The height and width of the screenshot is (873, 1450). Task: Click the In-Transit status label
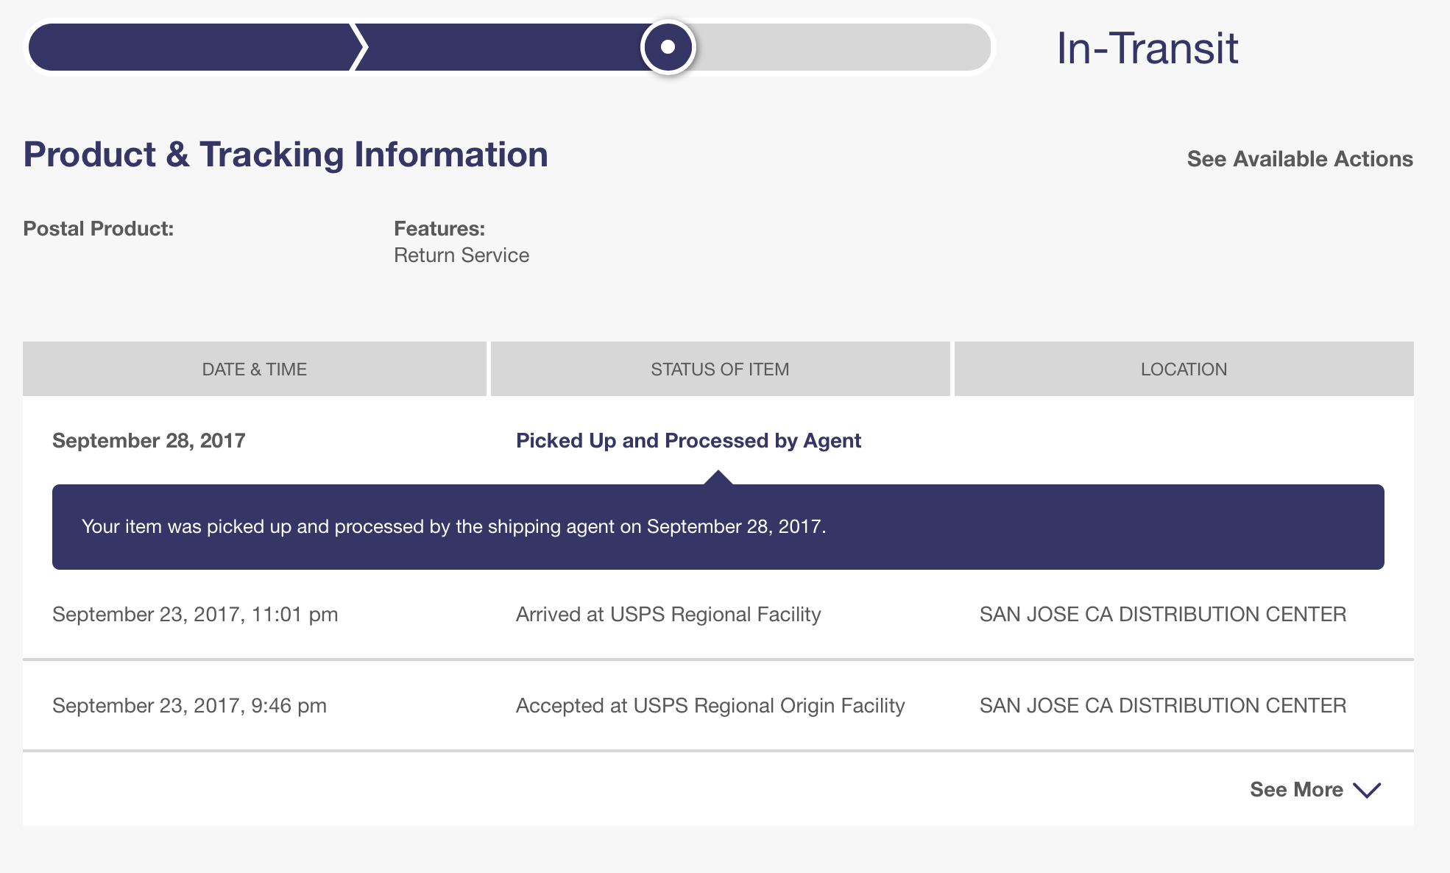point(1147,49)
